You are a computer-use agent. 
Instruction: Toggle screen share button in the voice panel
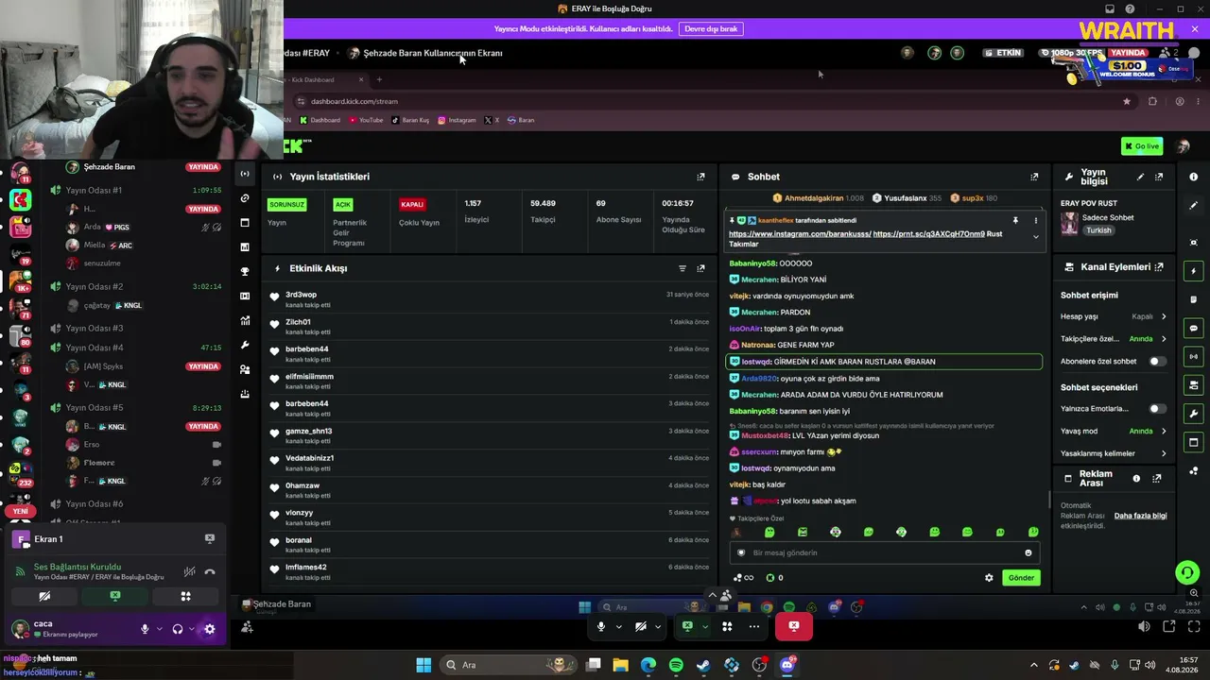point(115,596)
